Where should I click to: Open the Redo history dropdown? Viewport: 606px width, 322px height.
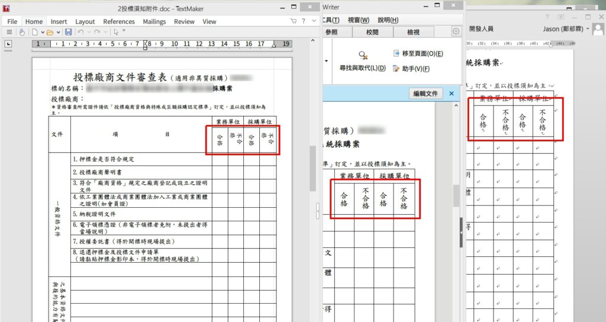(105, 33)
